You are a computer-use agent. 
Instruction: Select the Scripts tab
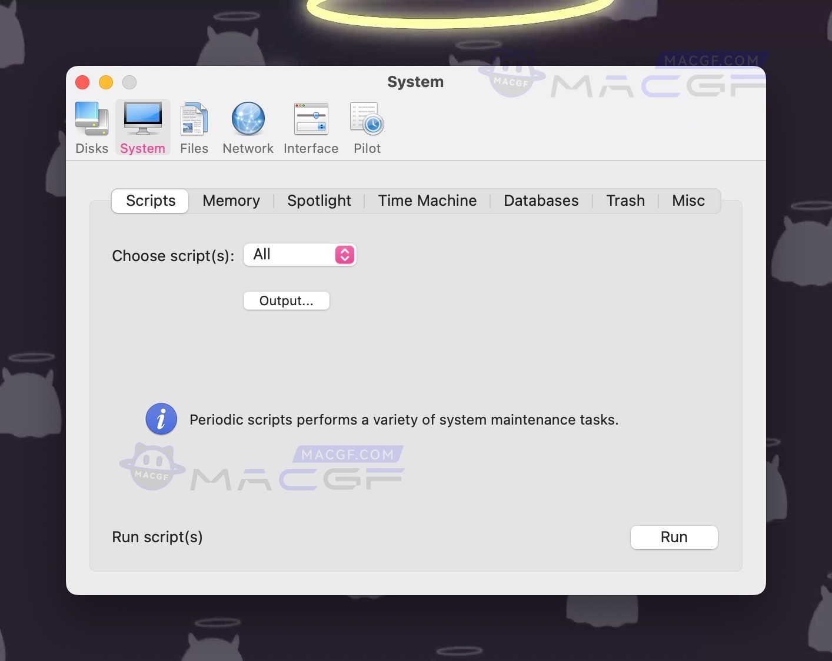[x=149, y=201]
